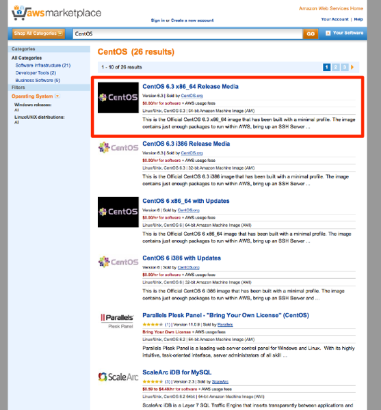Filter by Software Infrastructure (21)
Viewport: 381px width, 410px height.
(43, 66)
